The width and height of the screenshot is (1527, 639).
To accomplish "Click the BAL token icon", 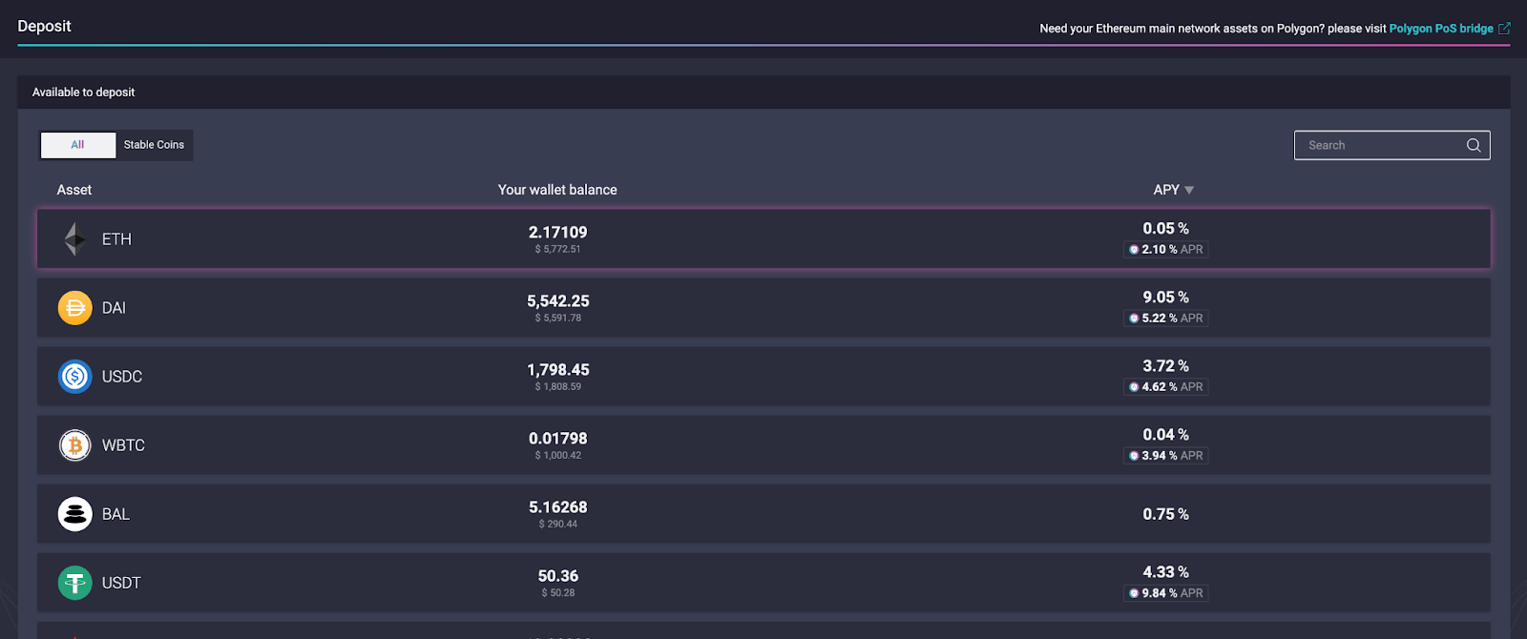I will [75, 514].
